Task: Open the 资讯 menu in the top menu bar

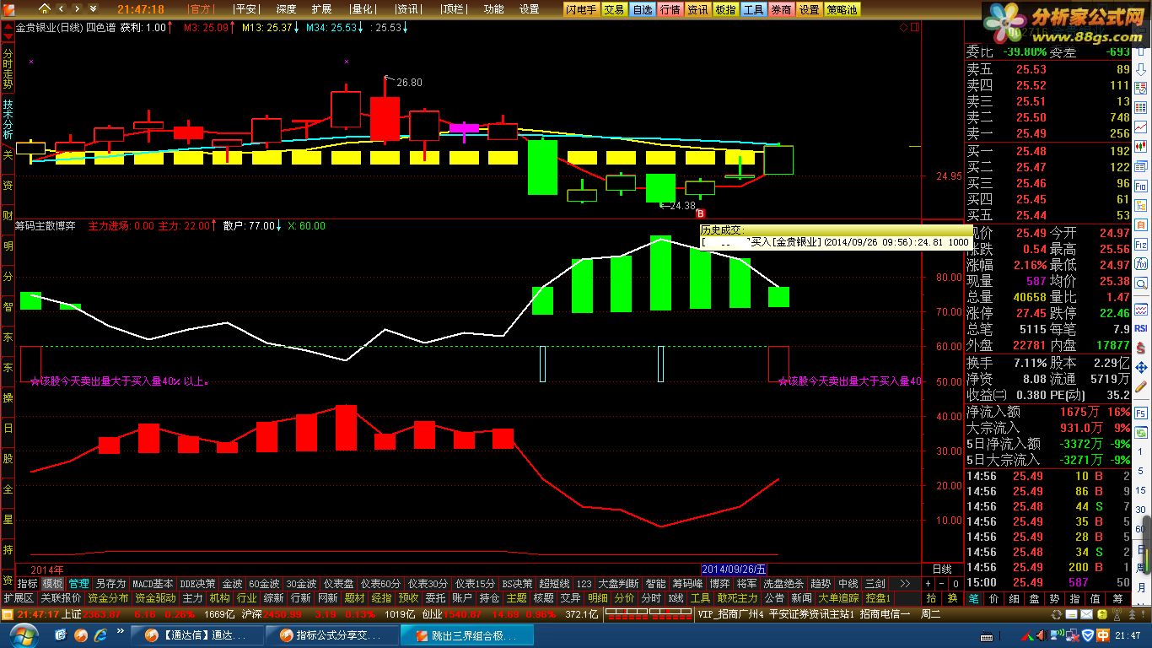Action: click(408, 9)
